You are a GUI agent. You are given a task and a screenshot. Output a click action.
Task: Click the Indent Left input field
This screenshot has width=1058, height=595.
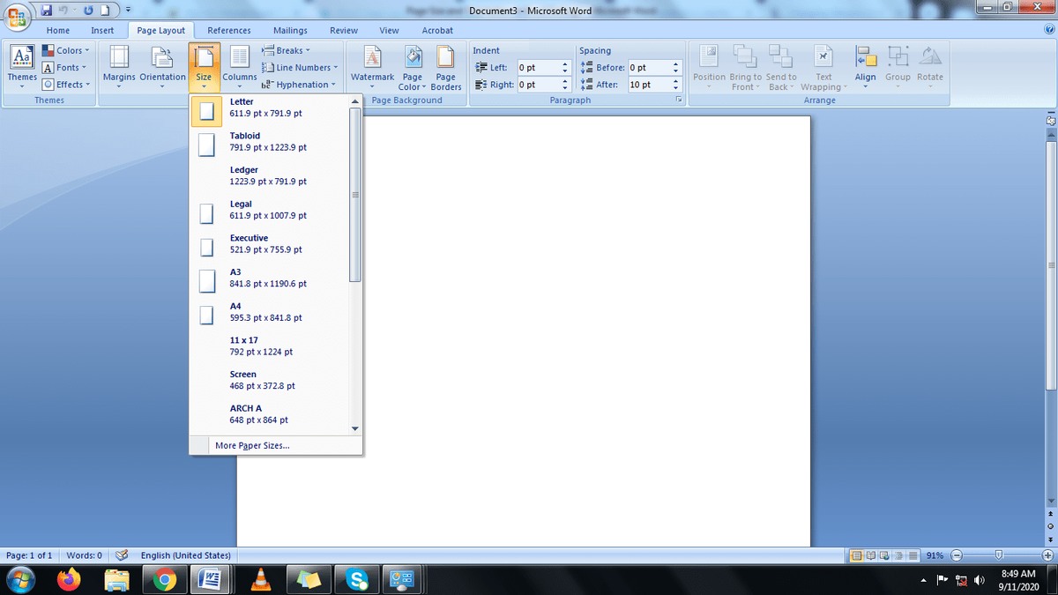coord(539,68)
